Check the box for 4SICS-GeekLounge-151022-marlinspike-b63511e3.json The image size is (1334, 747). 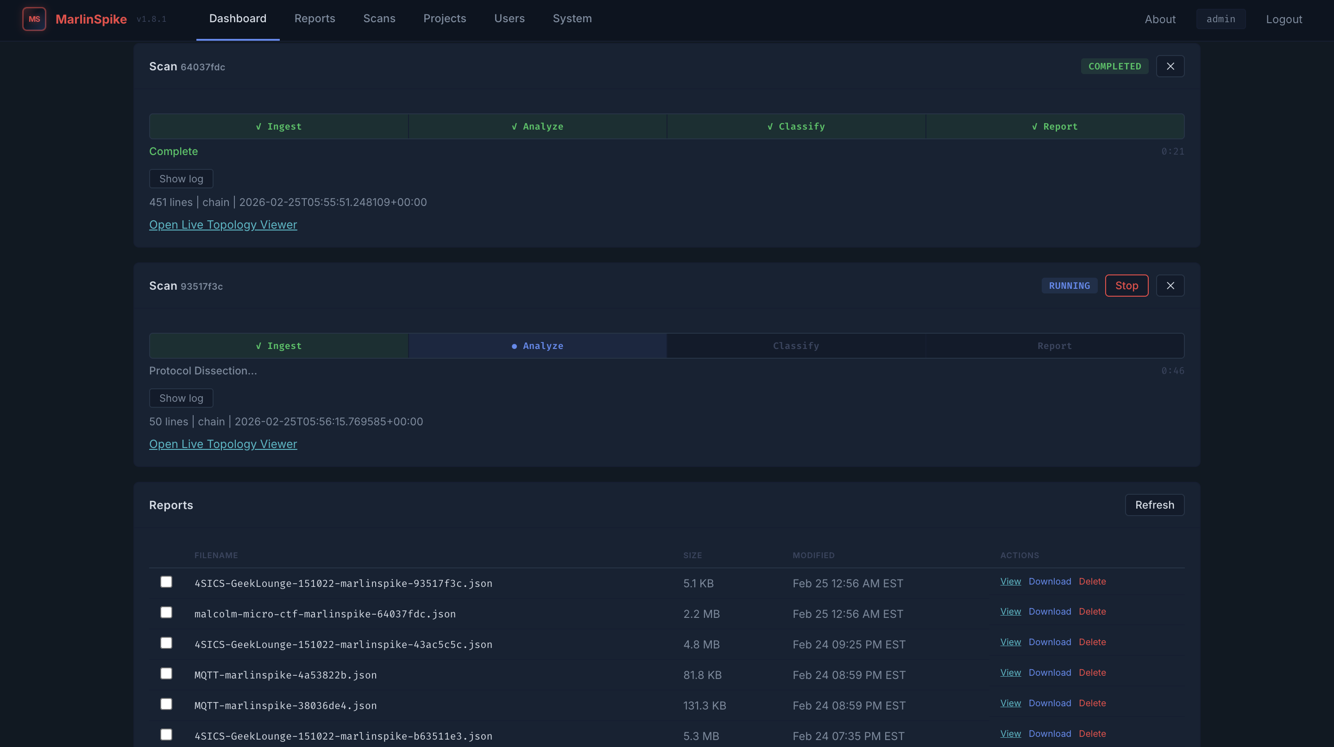(x=166, y=735)
